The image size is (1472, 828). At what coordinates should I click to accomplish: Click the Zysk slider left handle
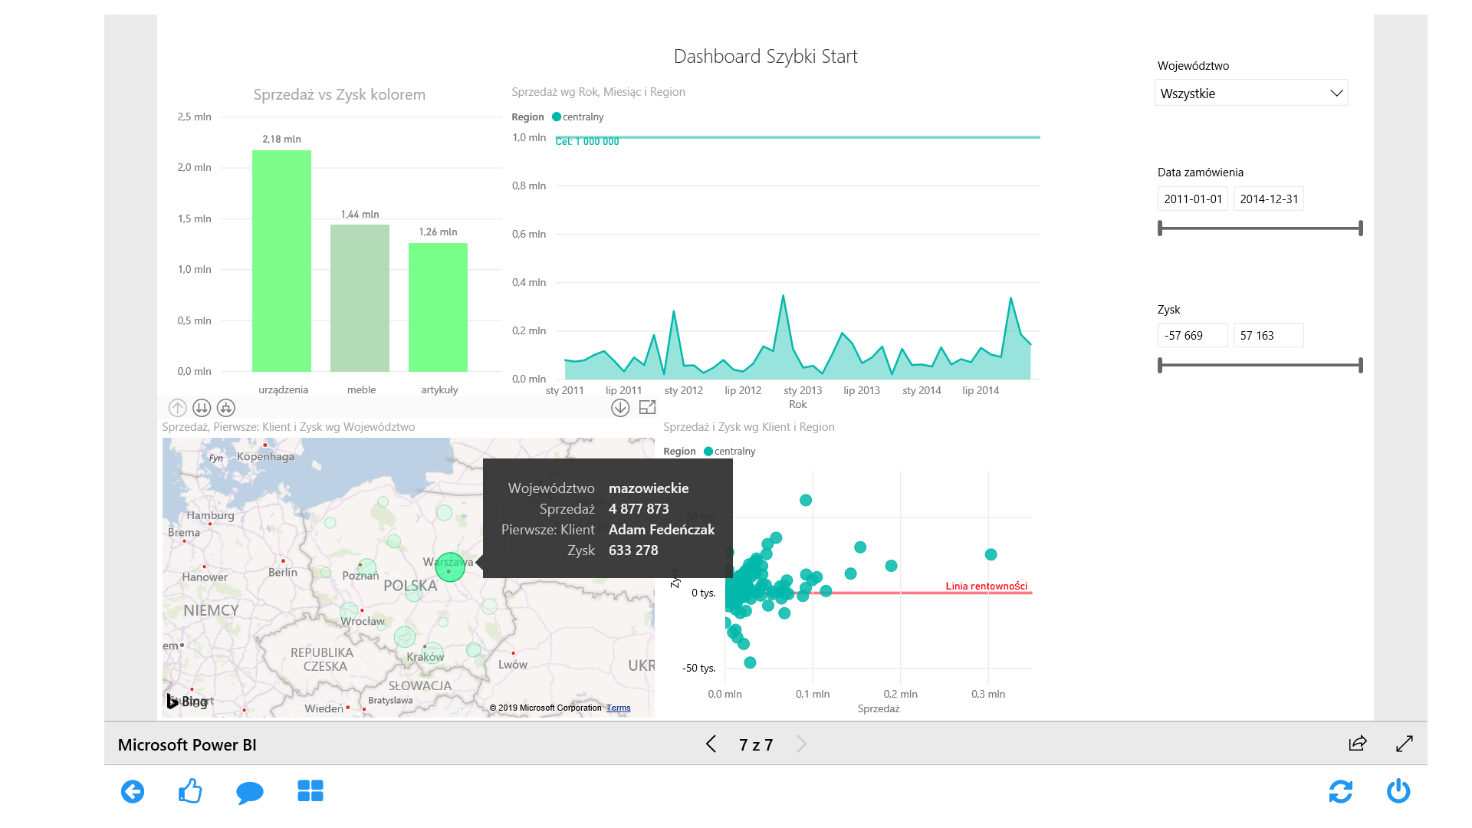1160,365
